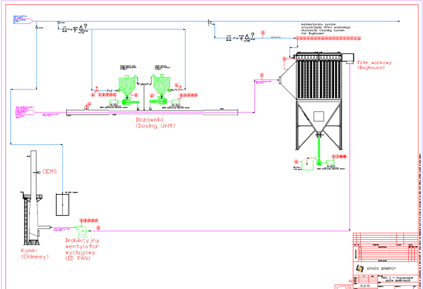Click the IGNISS ENERGY logo icon

tap(359, 268)
